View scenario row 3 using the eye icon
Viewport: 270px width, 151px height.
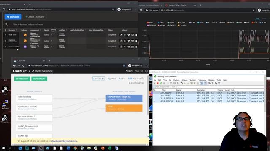pyautogui.click(x=121, y=47)
